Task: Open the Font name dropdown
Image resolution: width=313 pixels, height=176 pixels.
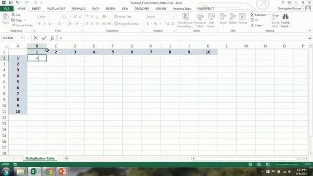Action: 61,17
